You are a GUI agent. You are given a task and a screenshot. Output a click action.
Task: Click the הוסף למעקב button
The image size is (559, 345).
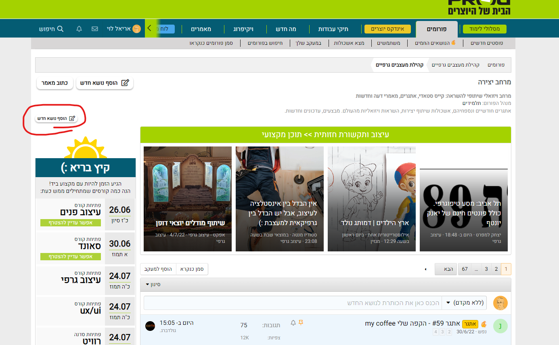pos(158,269)
